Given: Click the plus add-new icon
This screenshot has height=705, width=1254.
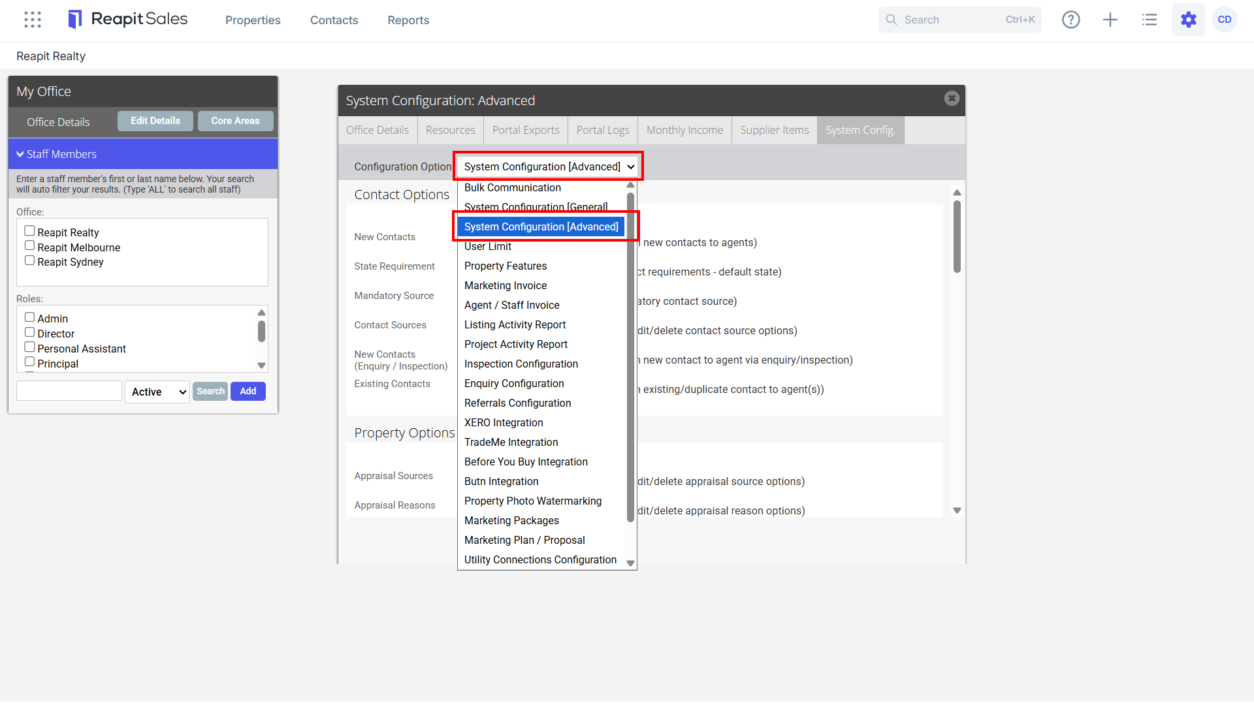Looking at the screenshot, I should [1110, 20].
